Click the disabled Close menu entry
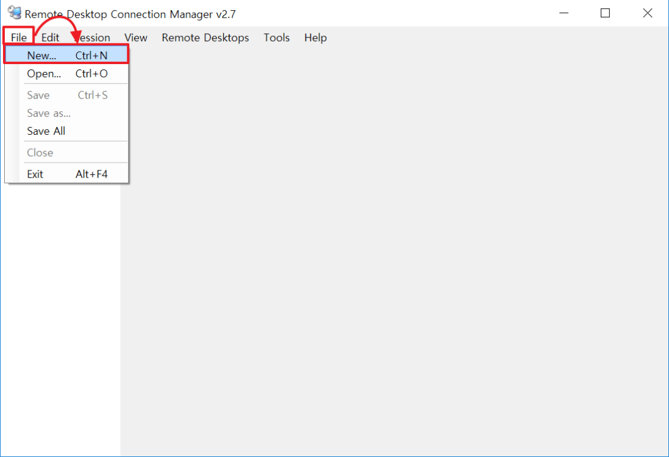 pos(40,152)
